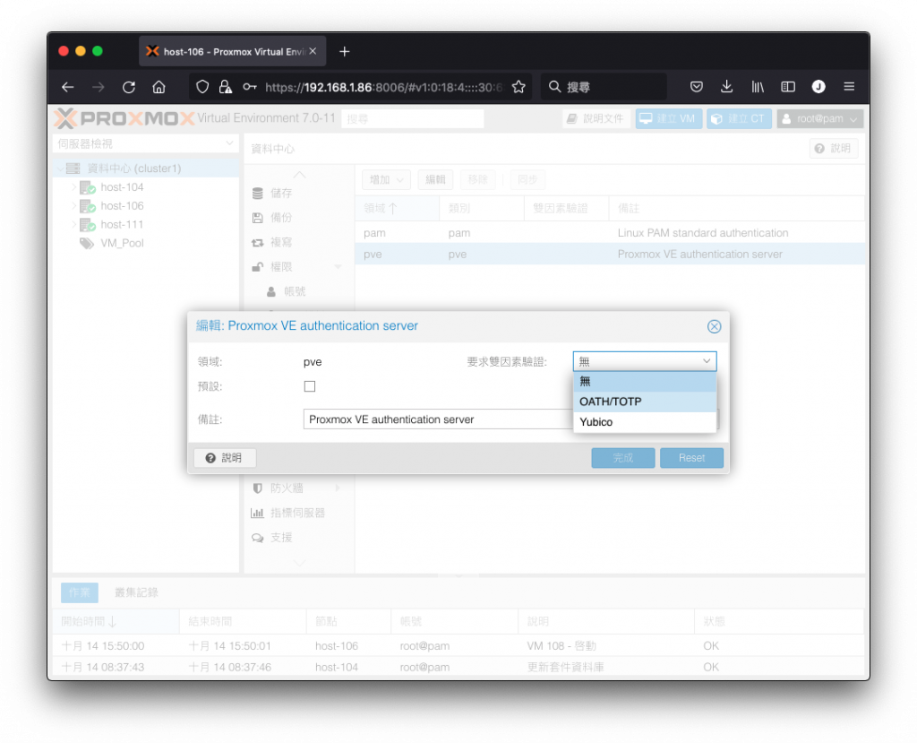
Task: Open the root@pam user menu
Action: point(820,119)
